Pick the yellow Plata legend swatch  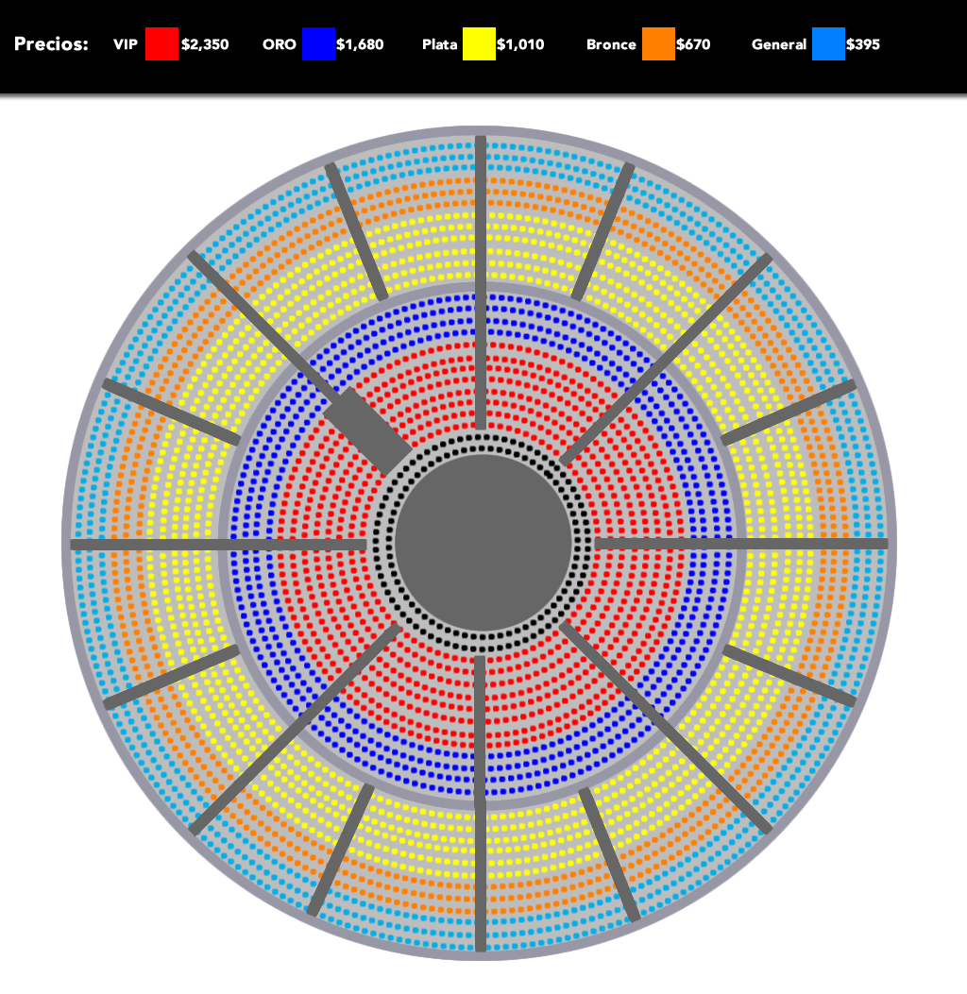[x=479, y=44]
